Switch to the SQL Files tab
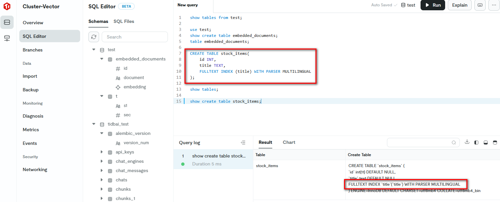500x202 pixels. click(124, 21)
